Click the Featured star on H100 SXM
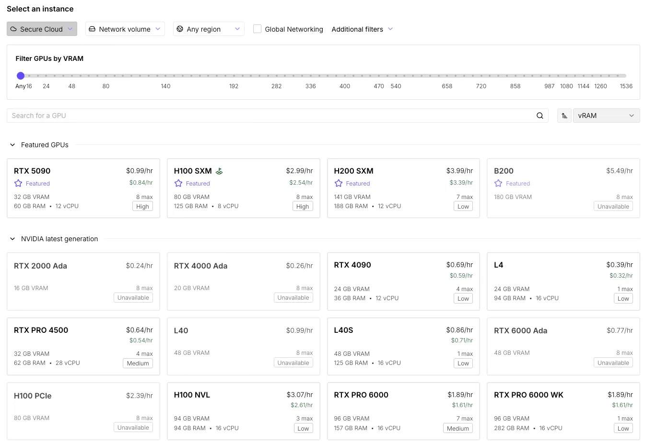The image size is (645, 445). click(178, 183)
